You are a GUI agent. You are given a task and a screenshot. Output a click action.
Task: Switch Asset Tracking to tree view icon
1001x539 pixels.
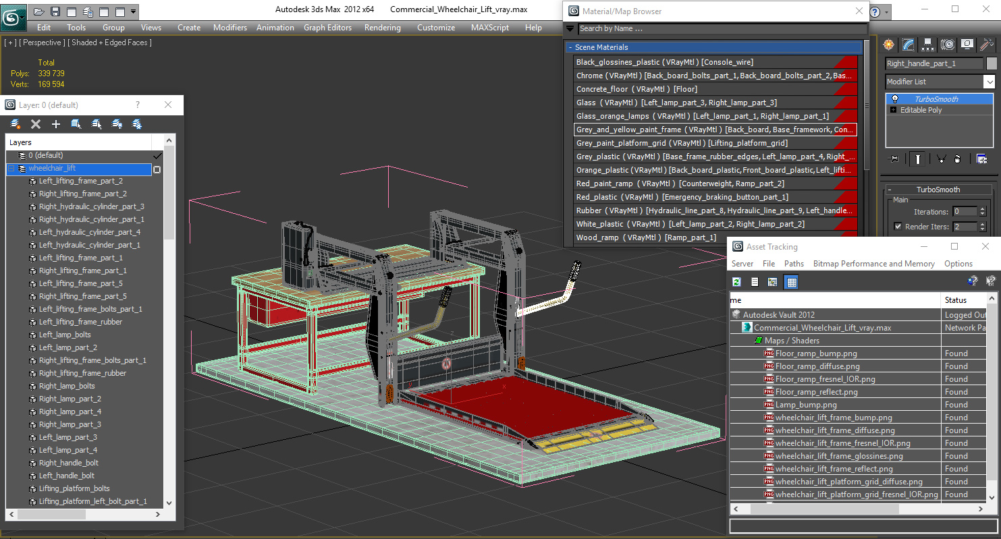[773, 282]
